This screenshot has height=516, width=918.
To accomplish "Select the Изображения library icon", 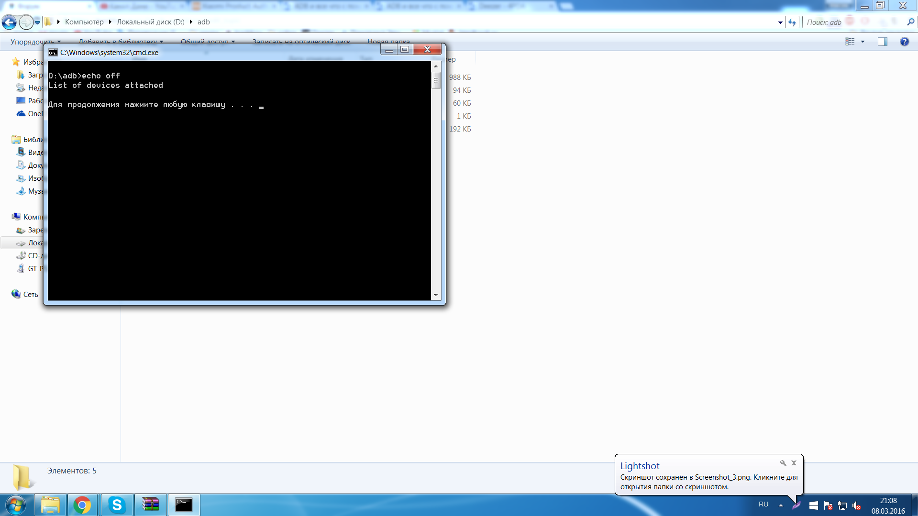I will (21, 178).
